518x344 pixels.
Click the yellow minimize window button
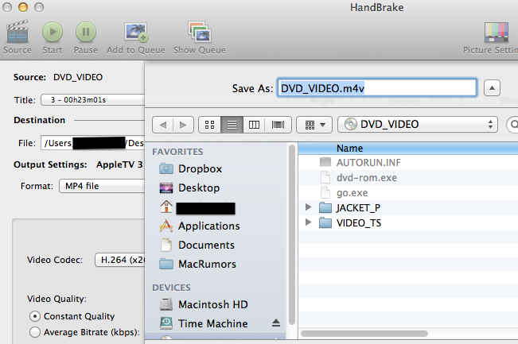[x=23, y=7]
